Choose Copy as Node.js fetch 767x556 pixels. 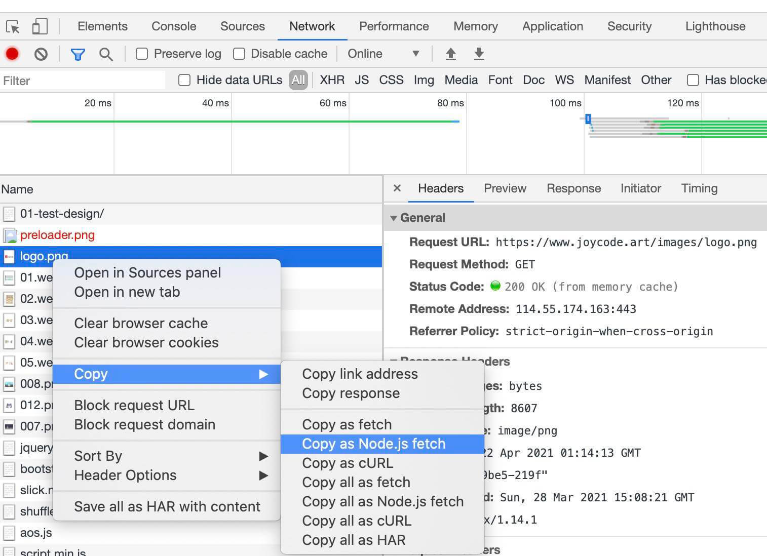(x=373, y=444)
